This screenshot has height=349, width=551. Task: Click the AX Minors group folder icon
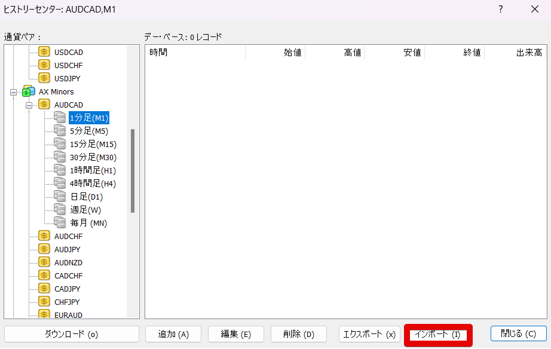point(29,91)
